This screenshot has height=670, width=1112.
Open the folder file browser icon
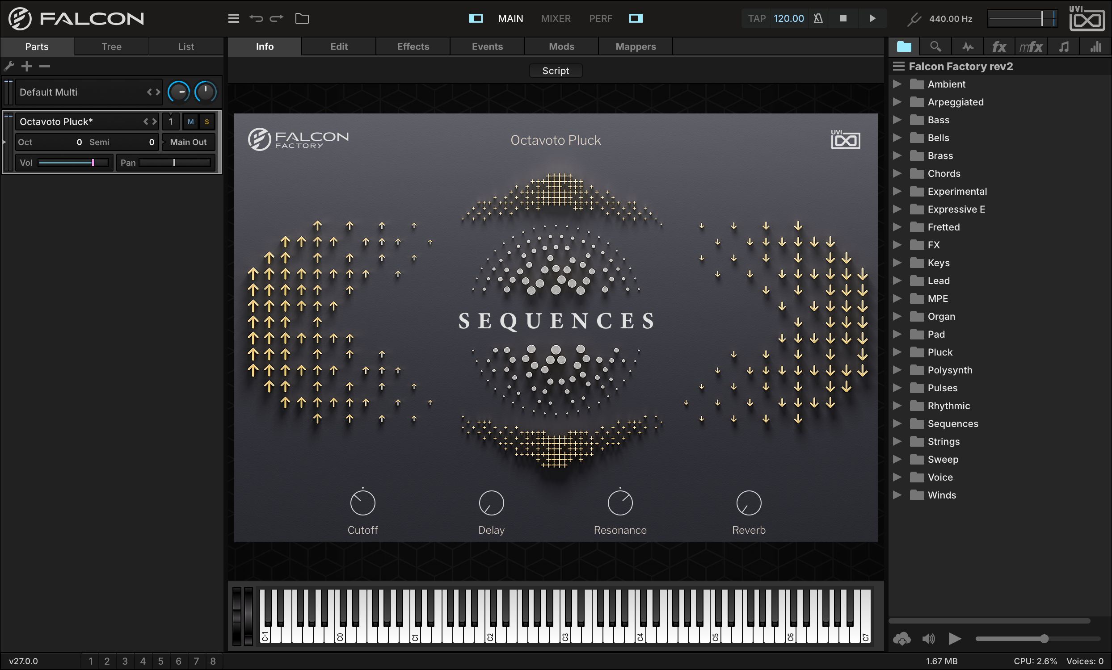[302, 18]
